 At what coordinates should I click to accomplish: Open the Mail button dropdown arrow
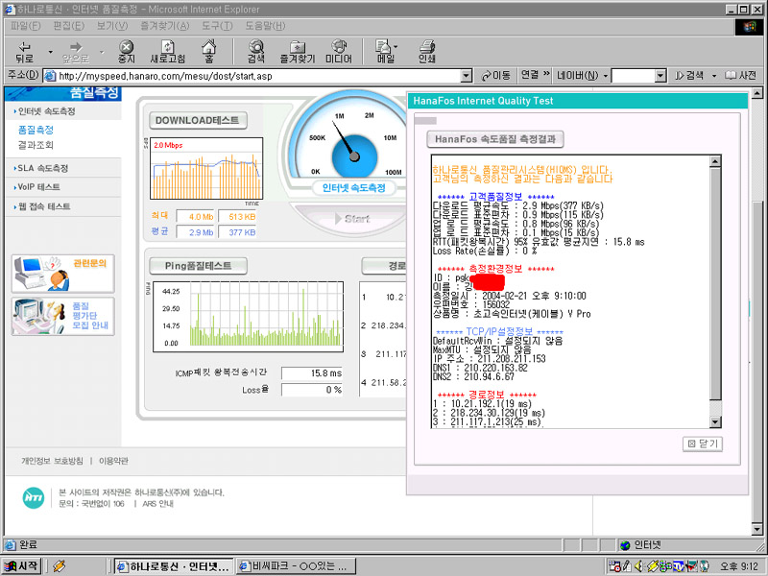pyautogui.click(x=396, y=47)
